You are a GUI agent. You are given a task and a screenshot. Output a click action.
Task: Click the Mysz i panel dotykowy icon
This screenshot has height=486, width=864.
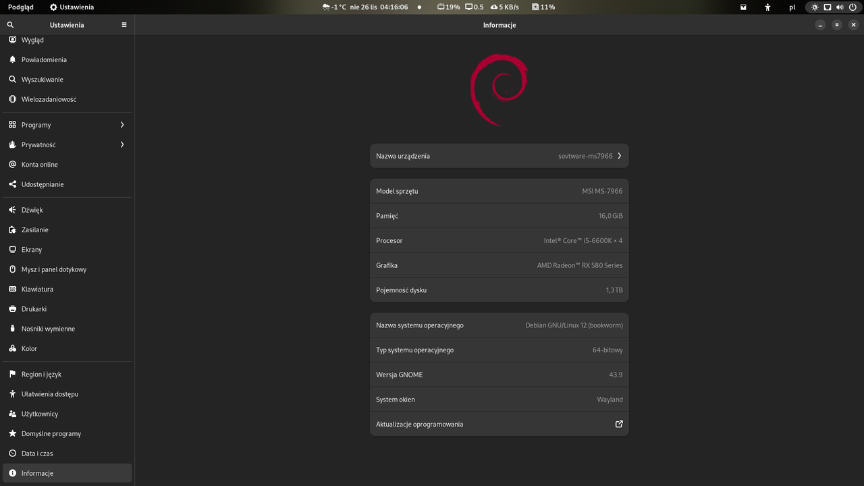point(12,269)
